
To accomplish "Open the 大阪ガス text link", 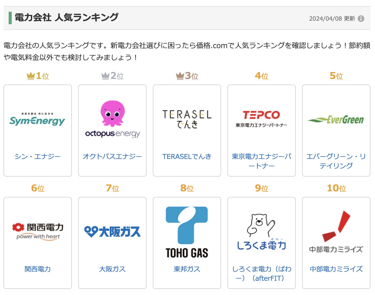I will pyautogui.click(x=112, y=269).
